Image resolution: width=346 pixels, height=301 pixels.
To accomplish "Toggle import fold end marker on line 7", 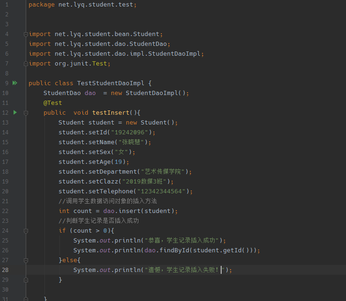I will coord(26,64).
